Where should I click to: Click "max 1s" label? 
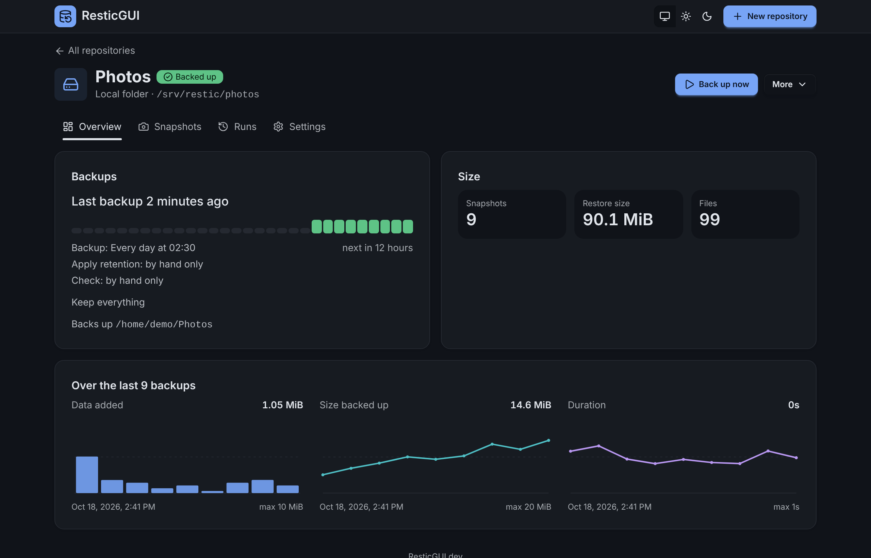[786, 507]
